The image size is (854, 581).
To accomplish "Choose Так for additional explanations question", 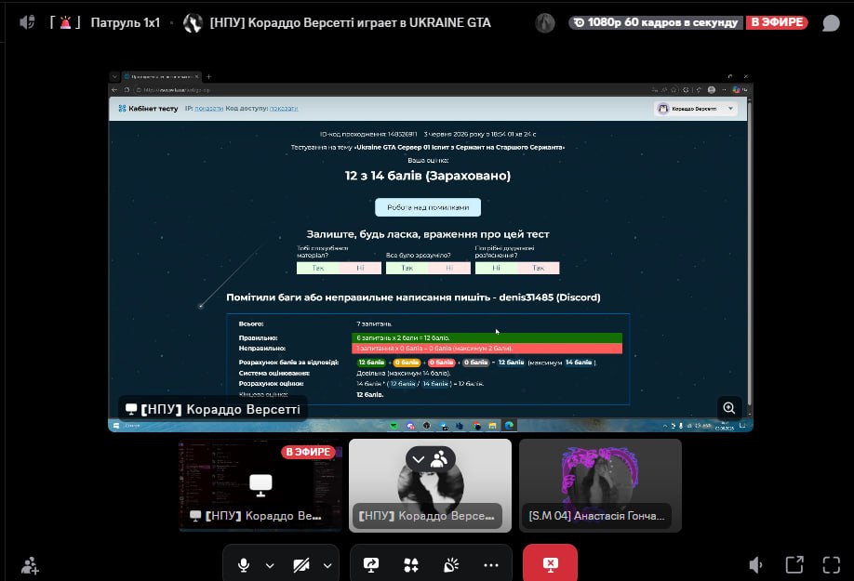I will tap(538, 268).
